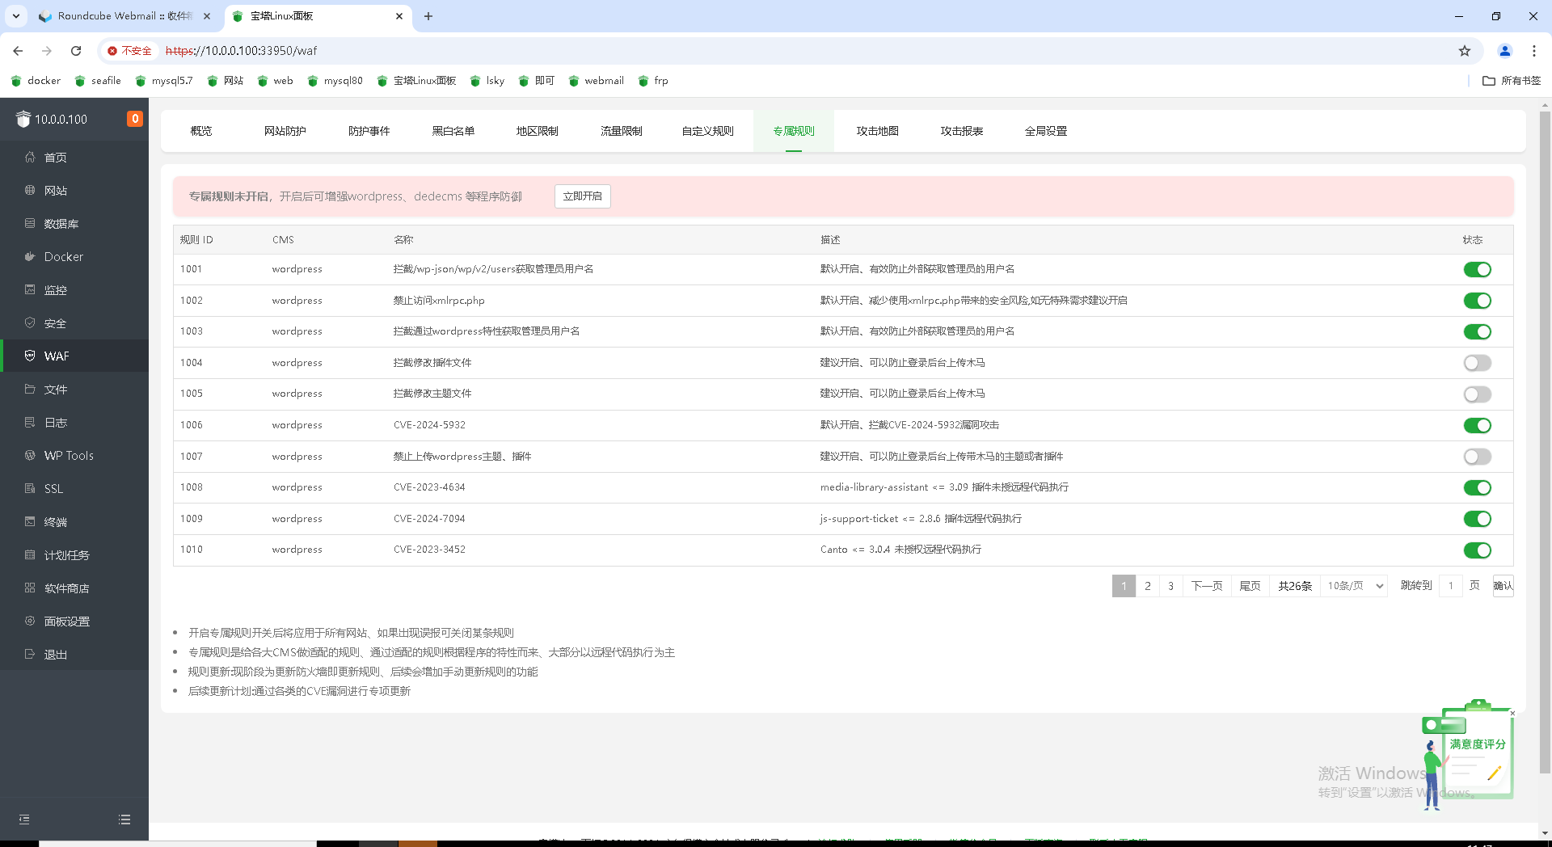
Task: Open the 所有书签 all bookmarks folder
Action: (x=1512, y=81)
